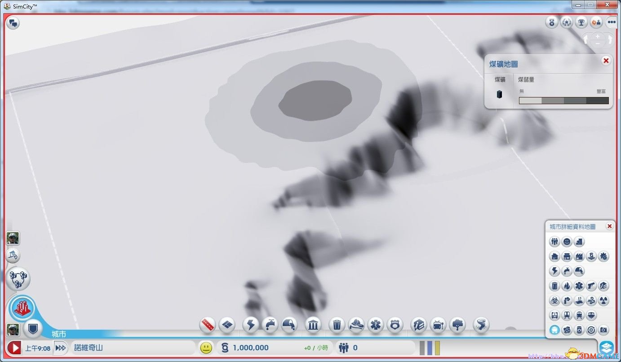Toggle the ore data map layer

click(567, 330)
